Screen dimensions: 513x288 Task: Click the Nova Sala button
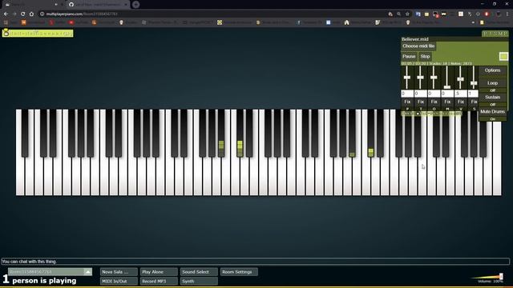119,272
